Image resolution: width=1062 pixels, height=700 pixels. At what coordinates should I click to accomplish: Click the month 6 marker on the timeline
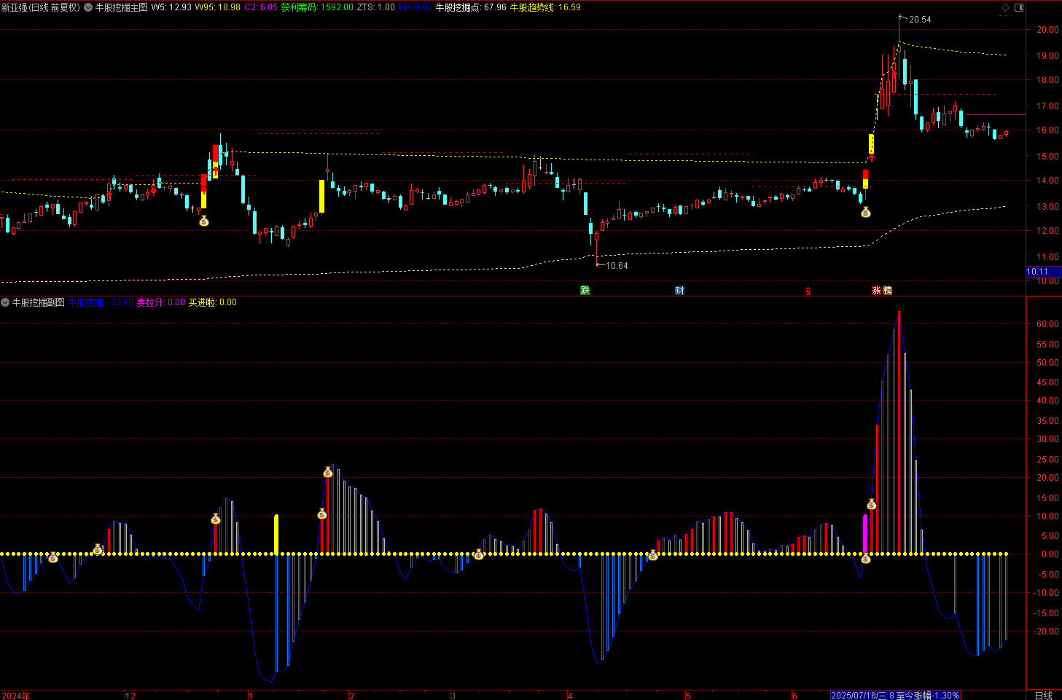(x=794, y=696)
